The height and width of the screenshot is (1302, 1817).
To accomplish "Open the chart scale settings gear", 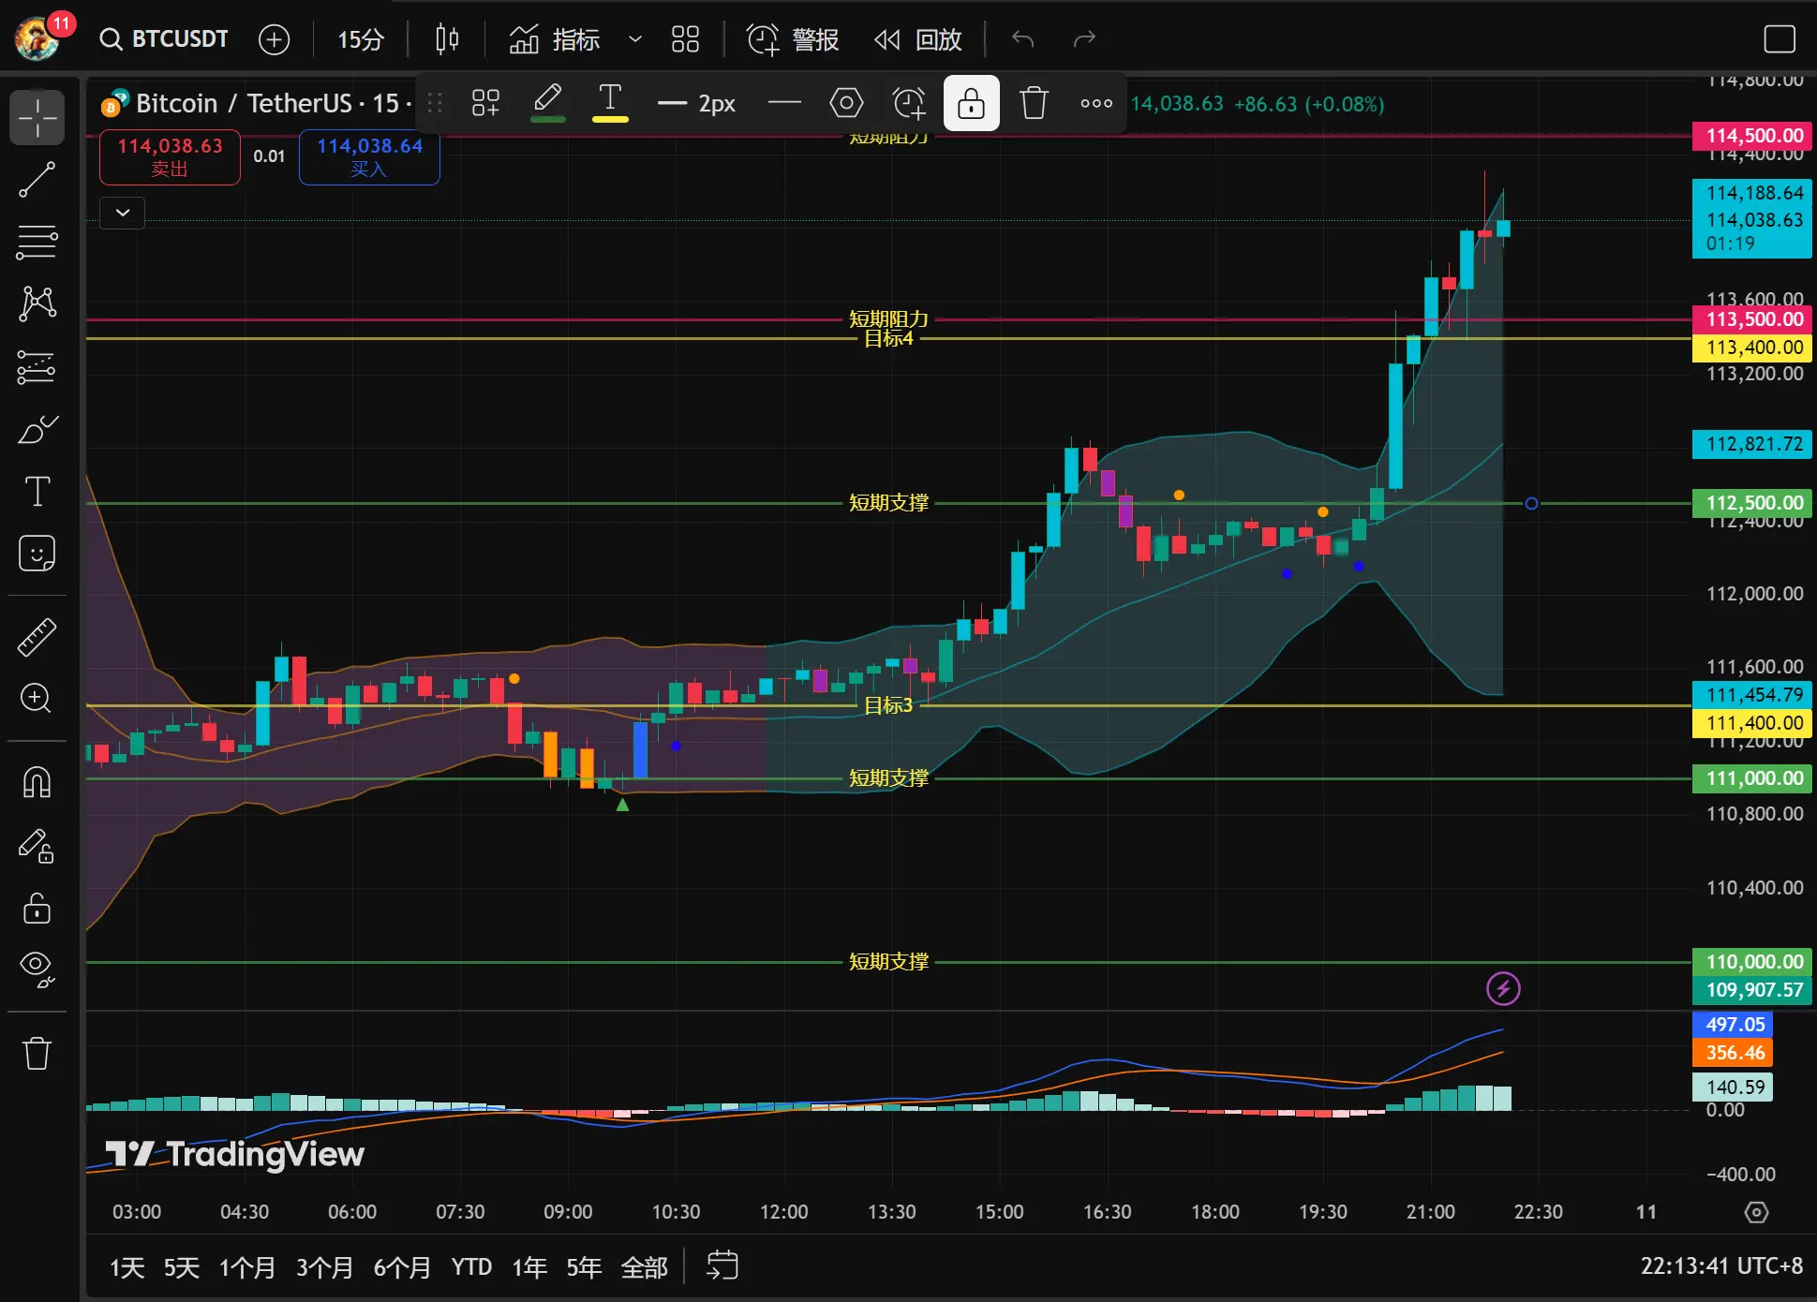I will (1756, 1212).
